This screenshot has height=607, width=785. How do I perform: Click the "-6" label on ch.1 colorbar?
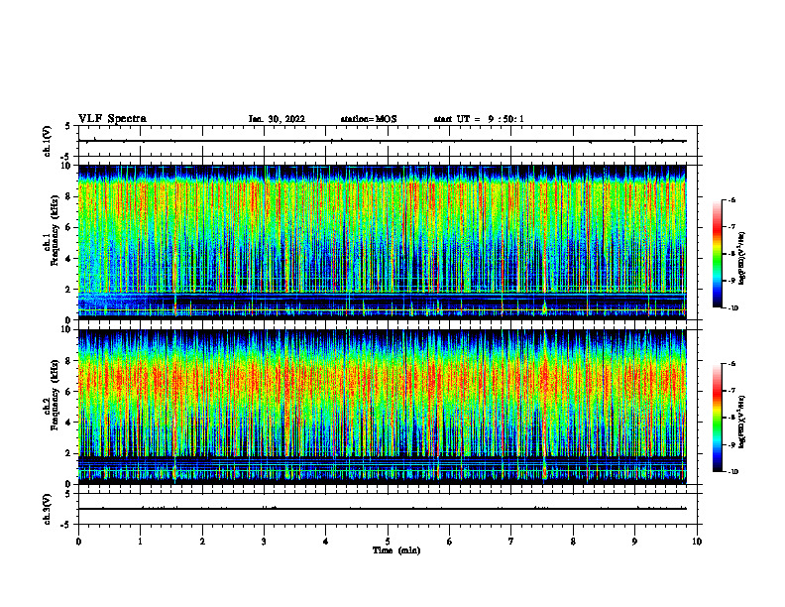pos(731,200)
